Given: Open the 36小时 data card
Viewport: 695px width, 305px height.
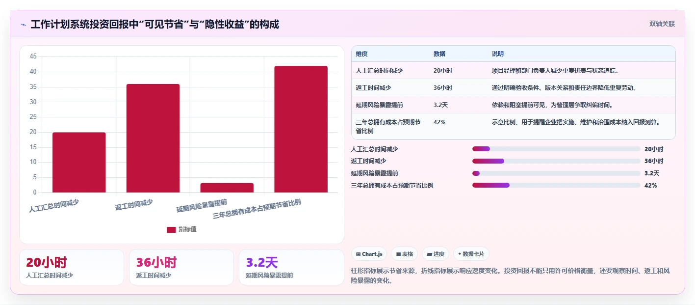Looking at the screenshot, I should click(181, 267).
